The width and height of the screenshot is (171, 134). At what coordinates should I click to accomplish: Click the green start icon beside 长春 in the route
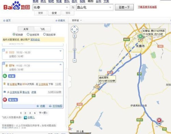click(5, 76)
